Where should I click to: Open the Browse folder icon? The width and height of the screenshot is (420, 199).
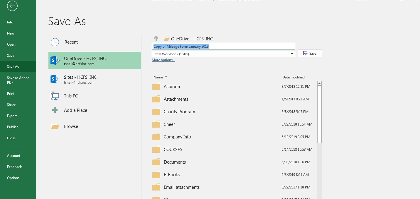(x=55, y=126)
